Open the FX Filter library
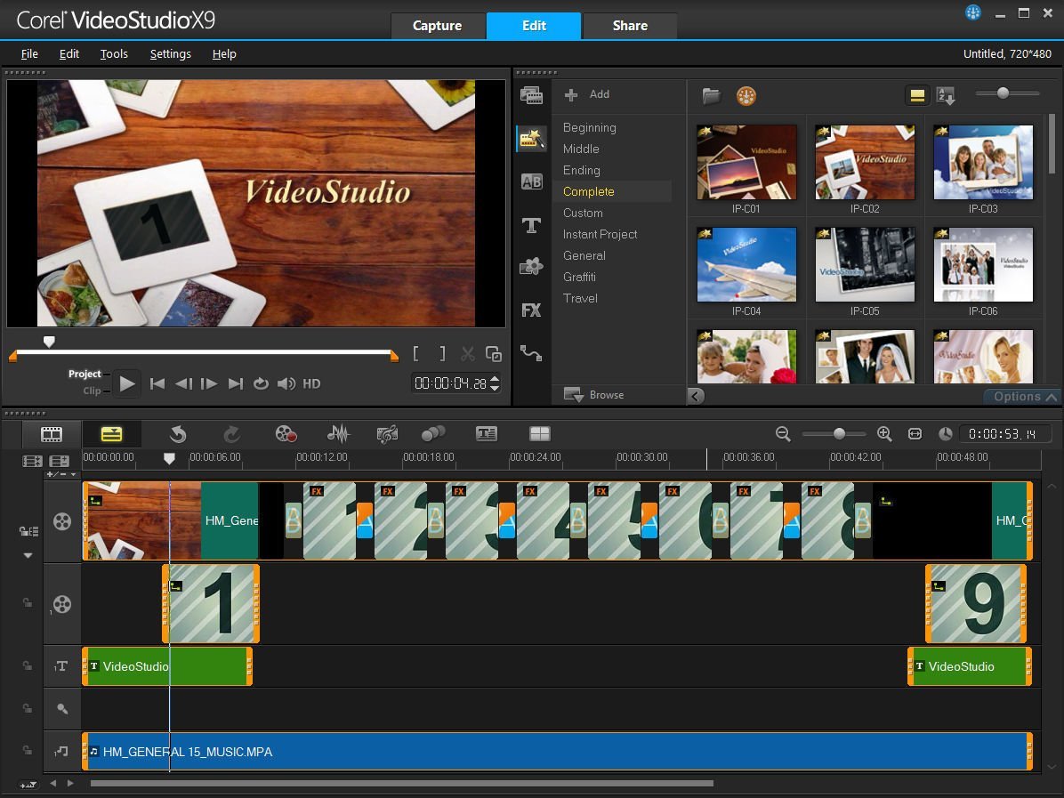The height and width of the screenshot is (798, 1064). pyautogui.click(x=531, y=310)
